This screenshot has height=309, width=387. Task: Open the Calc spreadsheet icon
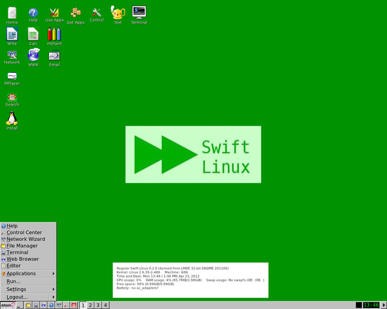[x=33, y=35]
